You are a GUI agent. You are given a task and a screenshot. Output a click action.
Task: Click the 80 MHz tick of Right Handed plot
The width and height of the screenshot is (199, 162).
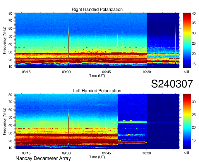[x=10, y=14]
